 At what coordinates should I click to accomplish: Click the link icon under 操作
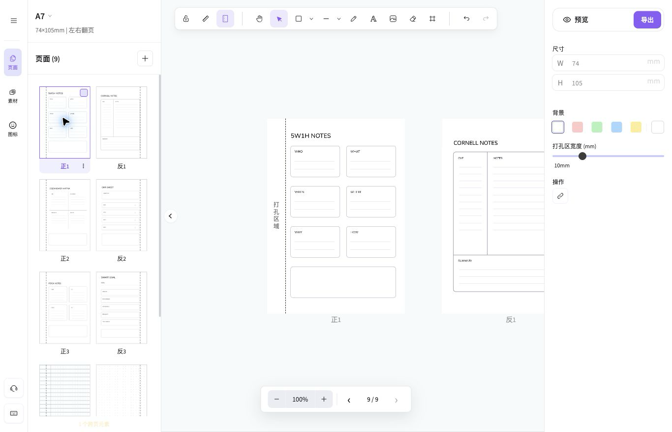click(560, 196)
